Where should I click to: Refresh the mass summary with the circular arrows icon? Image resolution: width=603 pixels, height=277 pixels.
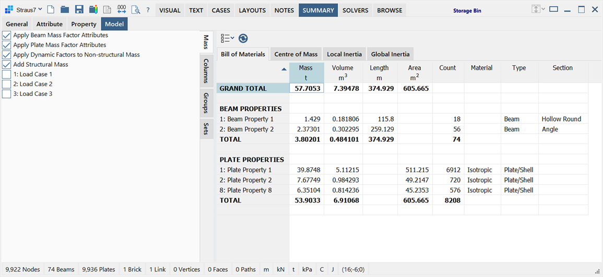tap(243, 38)
